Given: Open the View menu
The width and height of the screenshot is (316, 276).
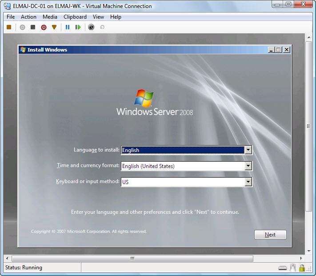Looking at the screenshot, I should [x=98, y=17].
